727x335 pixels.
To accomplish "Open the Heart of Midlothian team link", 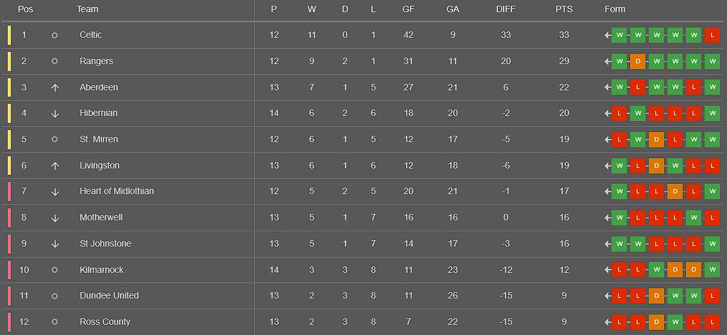I will tap(117, 191).
